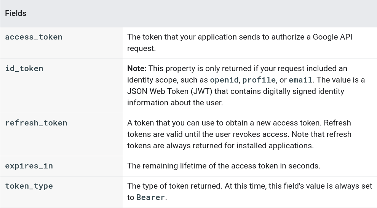Click the bold Note: label
Screen dimensions: 377x208
137,68
